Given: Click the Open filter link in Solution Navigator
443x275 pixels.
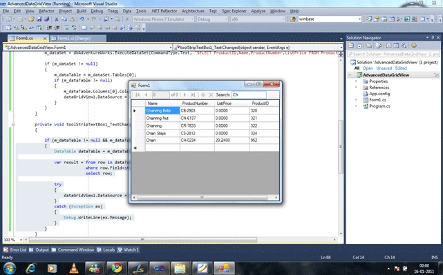Looking at the screenshot, I should tap(368, 68).
